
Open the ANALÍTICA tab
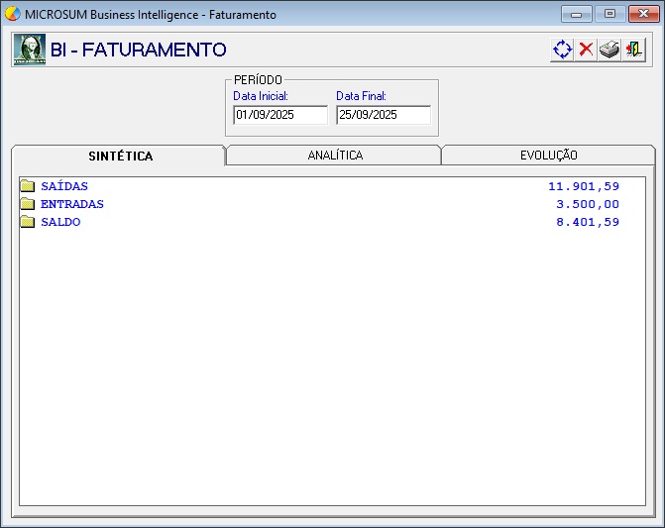[x=334, y=156]
